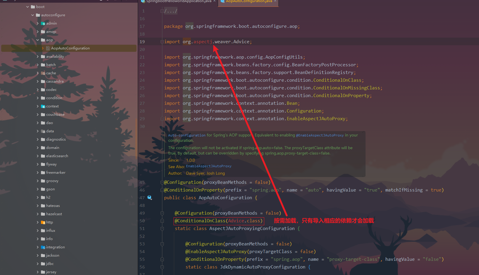Click the aspectj word in the line 19 import
Image resolution: width=479 pixels, height=275 pixels.
(x=203, y=42)
